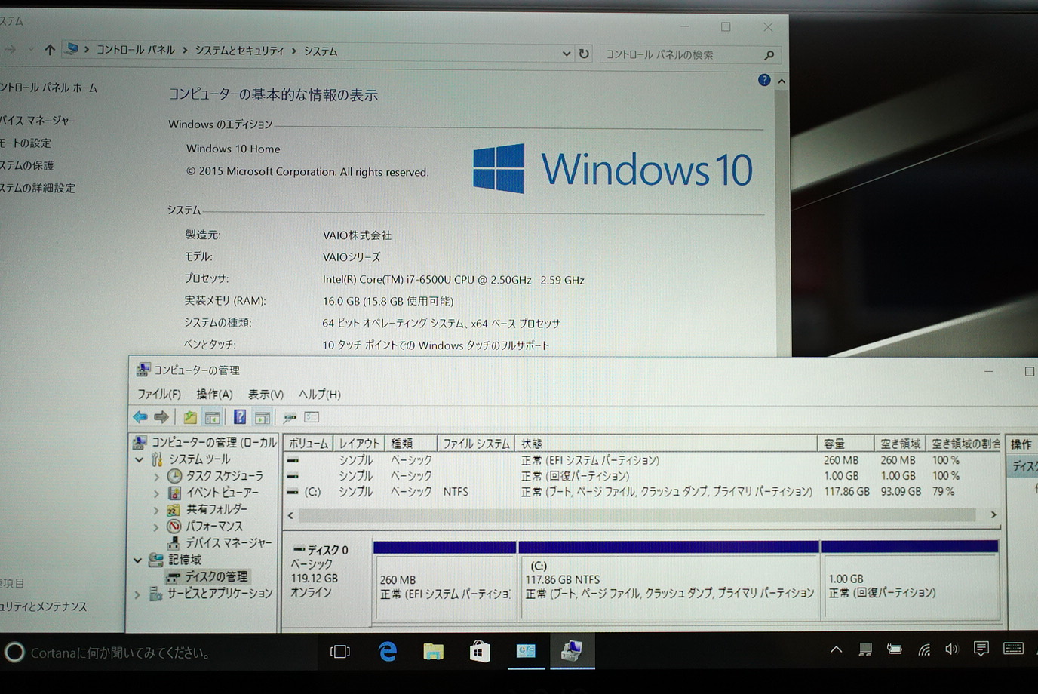Open the System Protection (システムの保護) sidebar link
The width and height of the screenshot is (1038, 694).
[x=27, y=165]
